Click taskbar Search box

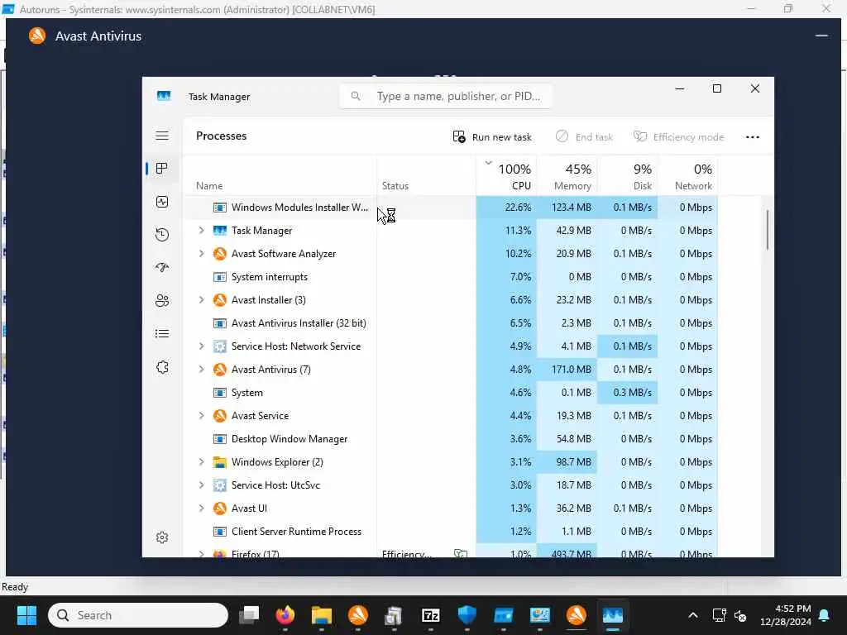[x=138, y=615]
